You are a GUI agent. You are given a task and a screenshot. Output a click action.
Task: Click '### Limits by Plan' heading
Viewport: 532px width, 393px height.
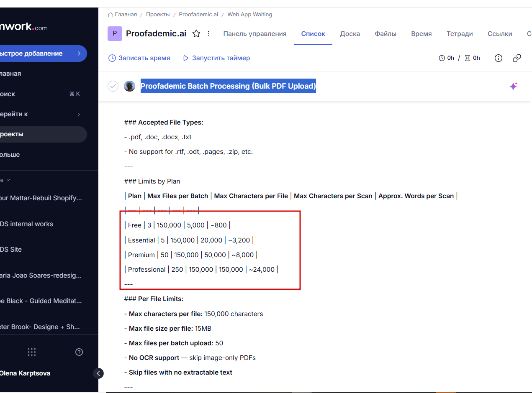click(152, 181)
